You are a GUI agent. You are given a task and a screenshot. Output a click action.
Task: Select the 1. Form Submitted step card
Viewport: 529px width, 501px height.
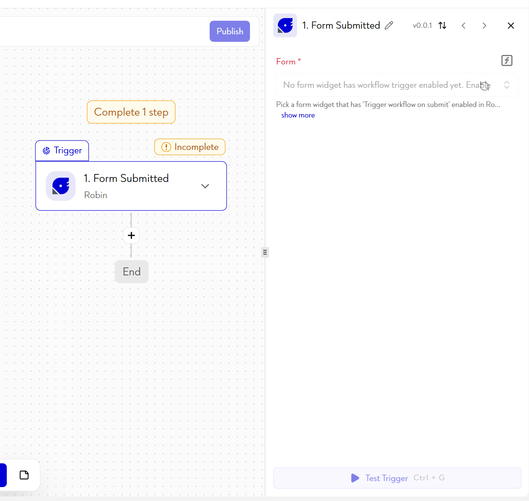point(131,186)
